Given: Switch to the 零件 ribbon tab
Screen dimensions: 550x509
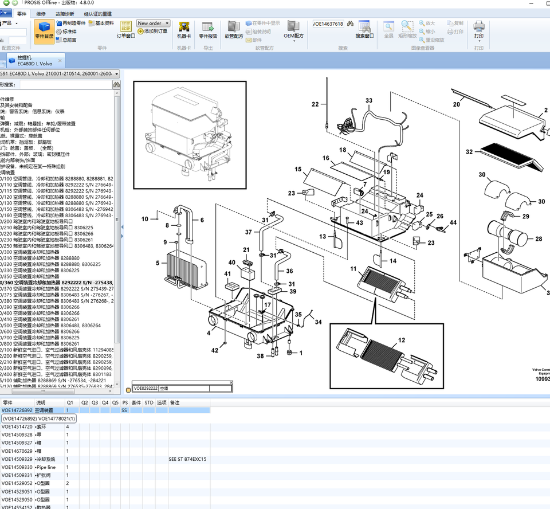Looking at the screenshot, I should click(22, 14).
